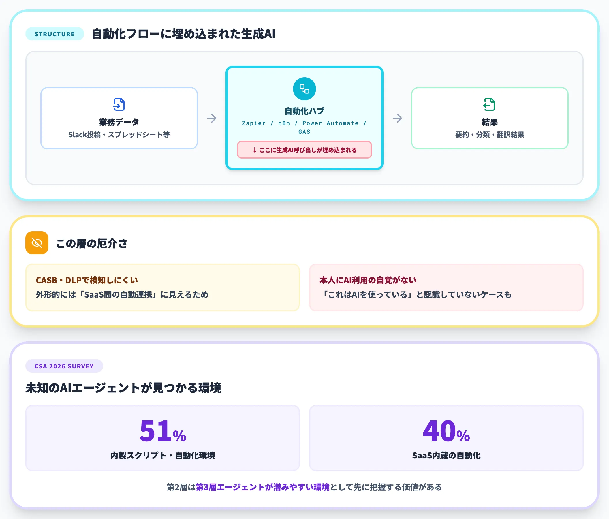Click the SaaS内蔵の自動化 label
609x519 pixels.
(446, 456)
